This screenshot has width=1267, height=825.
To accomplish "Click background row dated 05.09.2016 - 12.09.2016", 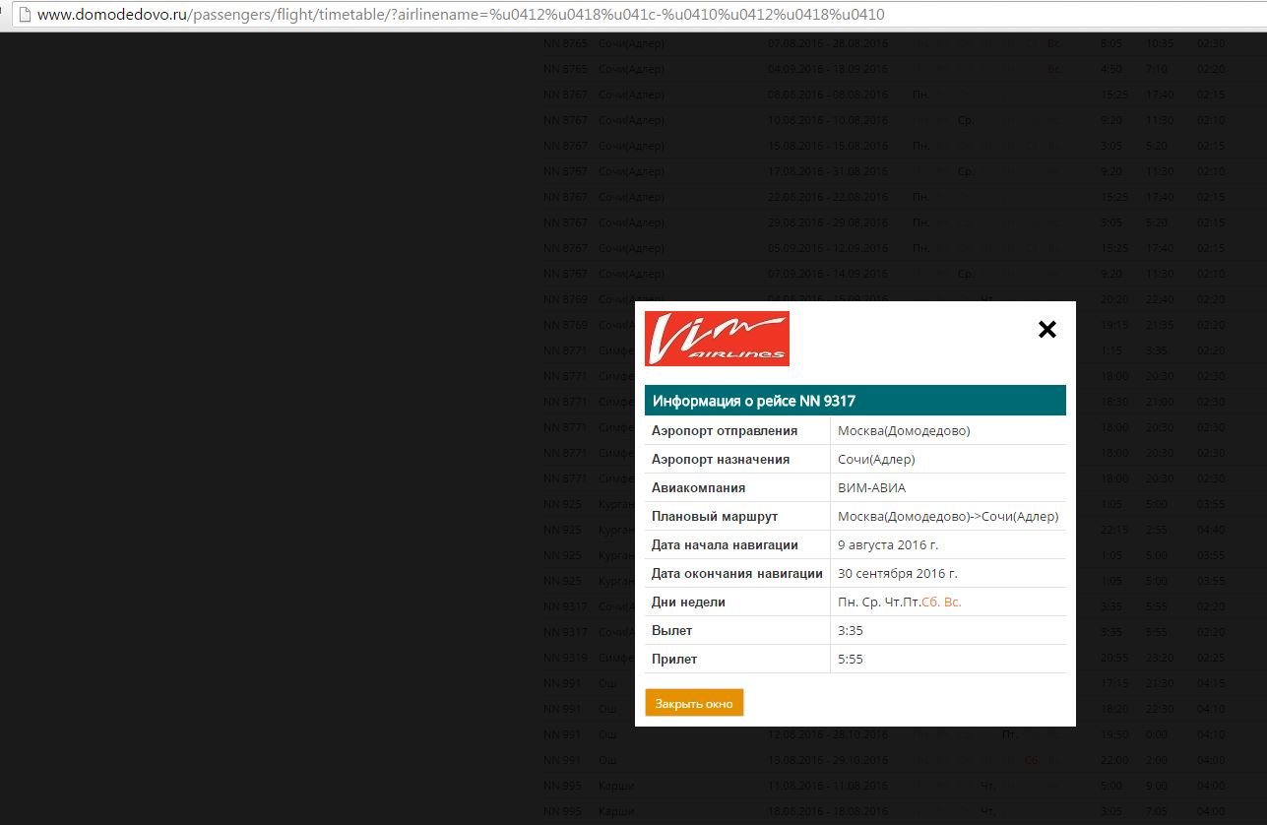I will click(884, 248).
